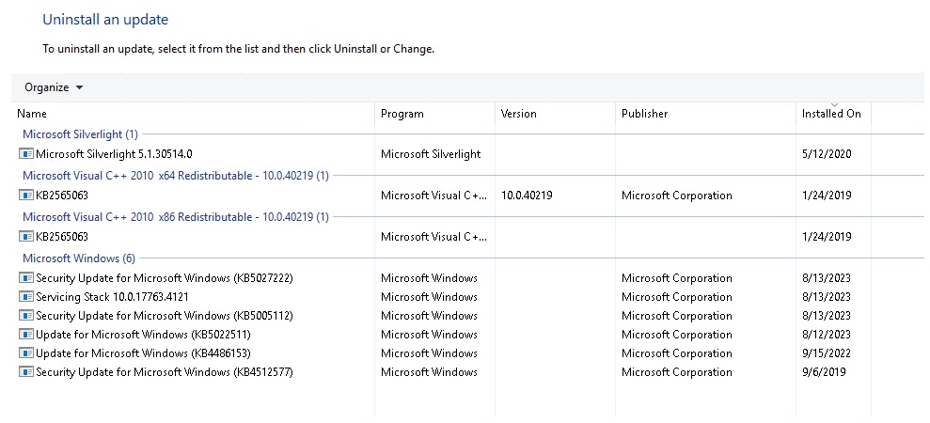This screenshot has height=423, width=930.
Task: Click Microsoft Corporation publisher for KB4512577
Action: pos(677,372)
